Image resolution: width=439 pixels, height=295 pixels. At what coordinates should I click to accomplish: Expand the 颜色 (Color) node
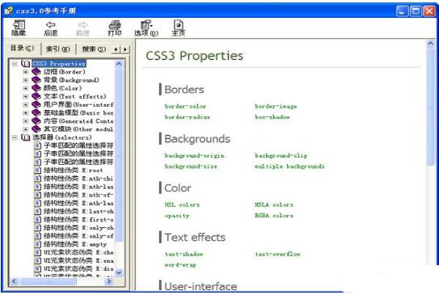(x=26, y=88)
